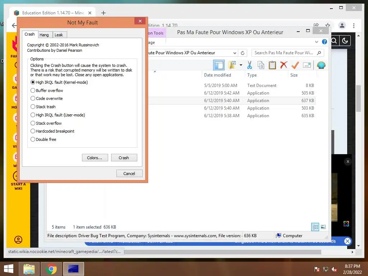
Task: Select the 503 KB Application row
Action: [233, 108]
